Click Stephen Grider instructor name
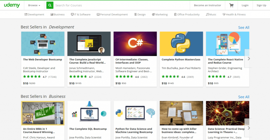 [225, 70]
